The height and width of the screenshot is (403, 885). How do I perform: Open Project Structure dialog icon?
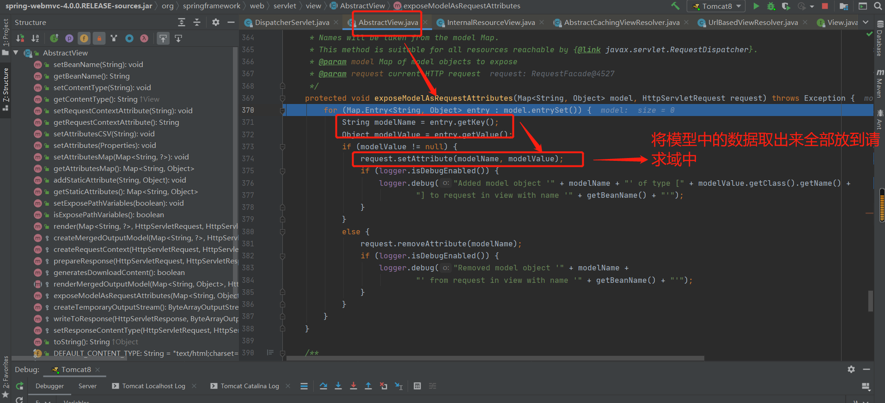844,6
